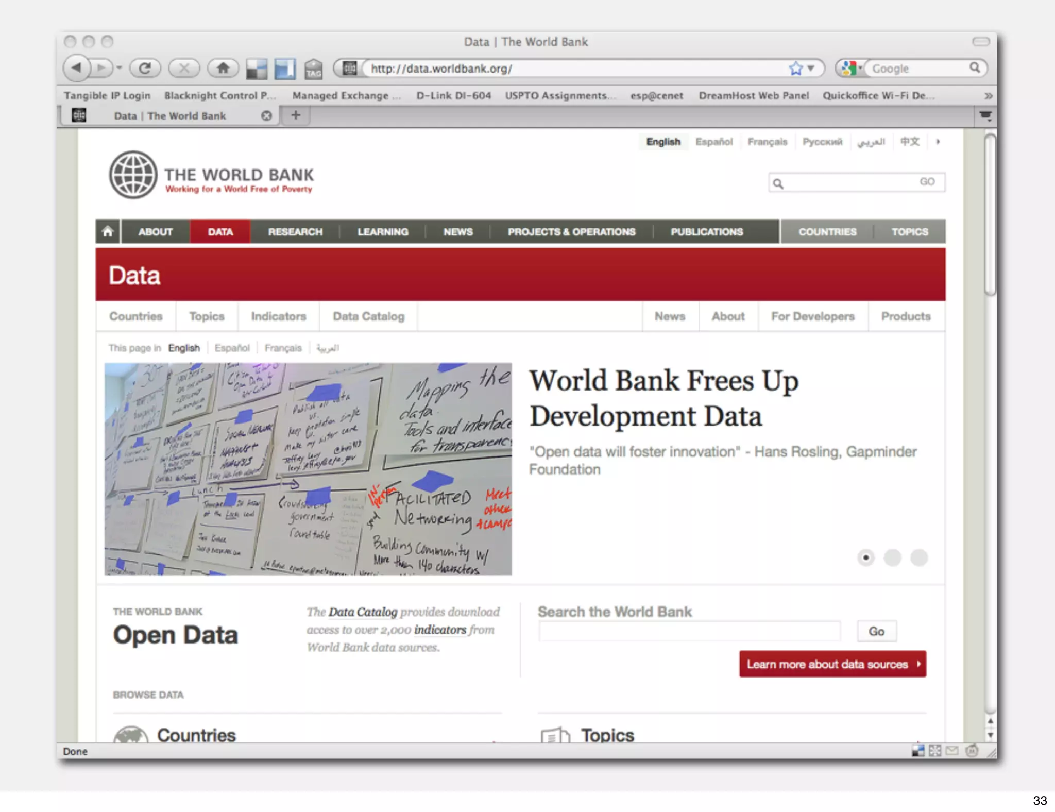Image resolution: width=1055 pixels, height=812 pixels.
Task: Click the Search the World Bank field
Action: tap(689, 631)
